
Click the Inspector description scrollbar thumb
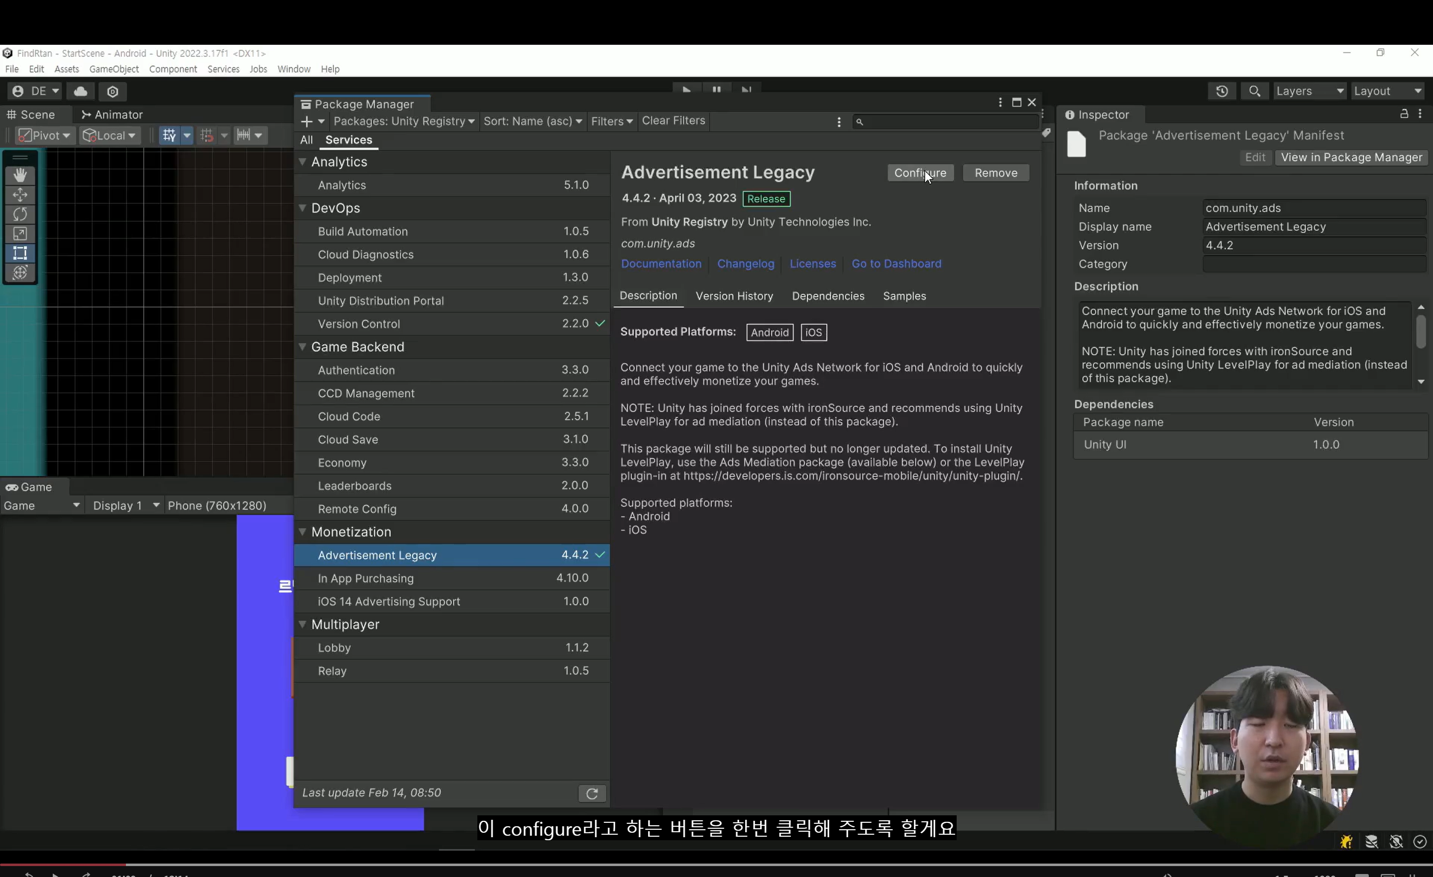click(x=1421, y=331)
